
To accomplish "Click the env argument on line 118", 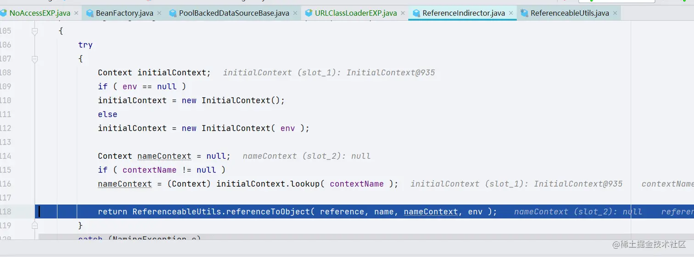I will pos(475,212).
